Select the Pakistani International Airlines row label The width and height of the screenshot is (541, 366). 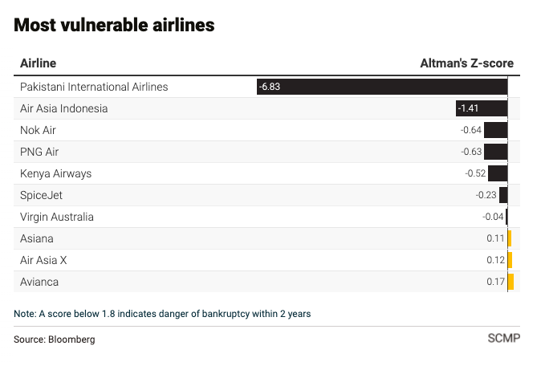point(94,87)
